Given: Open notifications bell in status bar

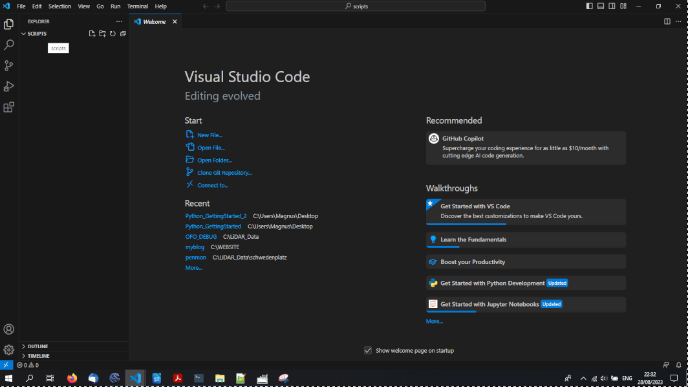Looking at the screenshot, I should (x=679, y=365).
